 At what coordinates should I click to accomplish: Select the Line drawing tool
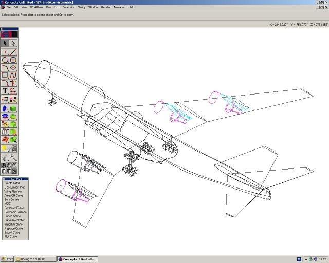(13, 52)
